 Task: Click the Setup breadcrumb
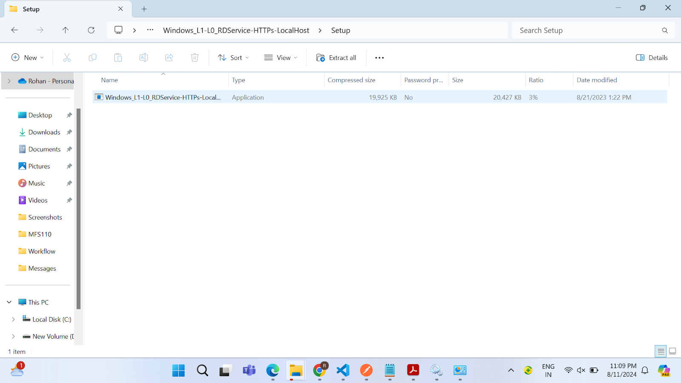click(x=340, y=30)
